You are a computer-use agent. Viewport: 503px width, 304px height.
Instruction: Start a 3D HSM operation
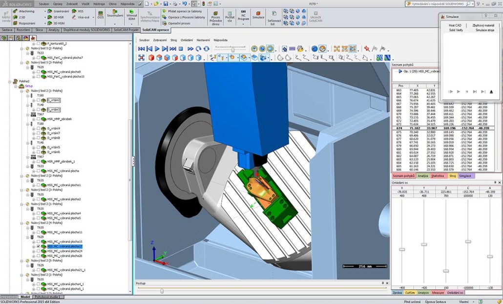pos(56,23)
